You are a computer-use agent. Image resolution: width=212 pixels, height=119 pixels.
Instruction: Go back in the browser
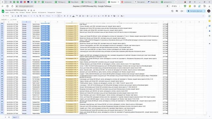pos(3,6)
